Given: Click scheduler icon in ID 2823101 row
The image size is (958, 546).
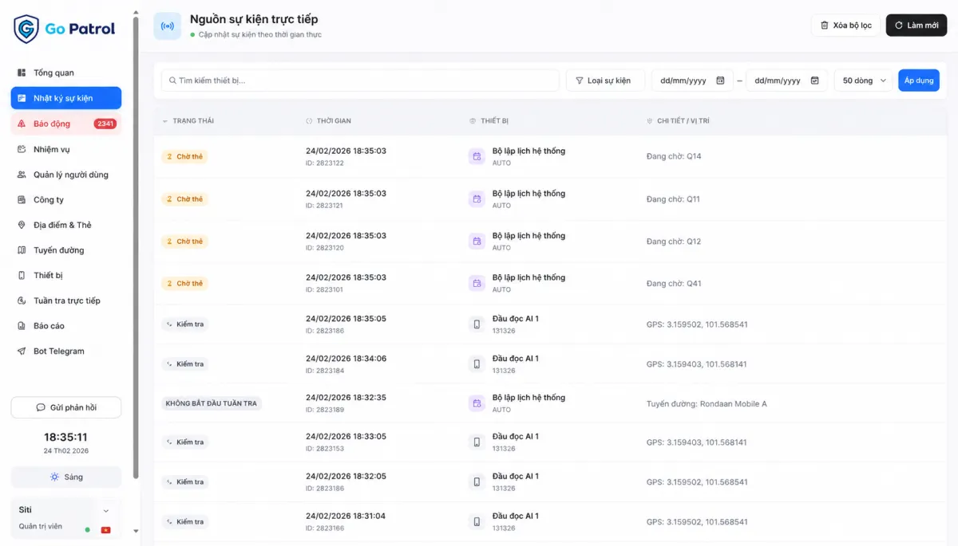Looking at the screenshot, I should (477, 284).
